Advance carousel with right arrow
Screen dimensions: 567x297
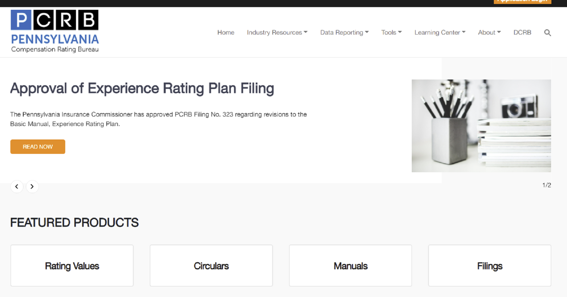pyautogui.click(x=32, y=186)
